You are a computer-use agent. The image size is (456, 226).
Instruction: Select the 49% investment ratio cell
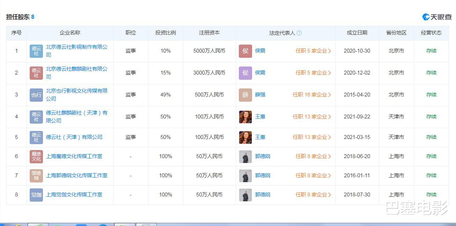point(166,95)
